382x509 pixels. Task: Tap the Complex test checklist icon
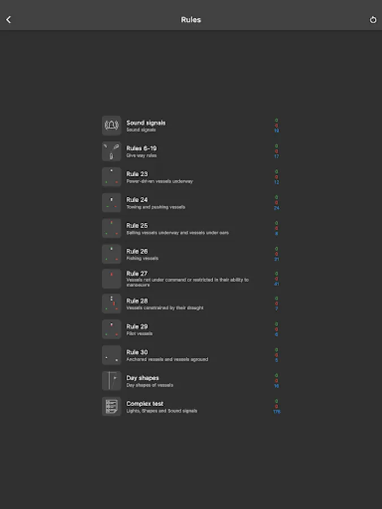click(x=111, y=407)
